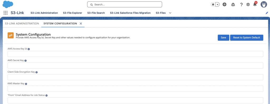Click the System Configuration gears icon

tap(11, 35)
